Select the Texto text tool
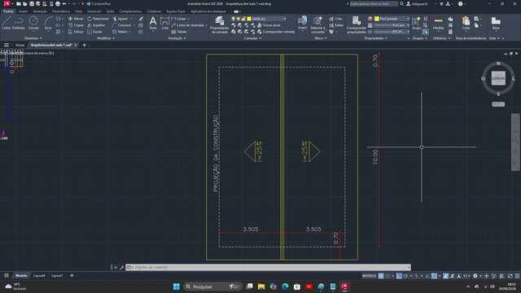The width and height of the screenshot is (521, 293). click(153, 23)
